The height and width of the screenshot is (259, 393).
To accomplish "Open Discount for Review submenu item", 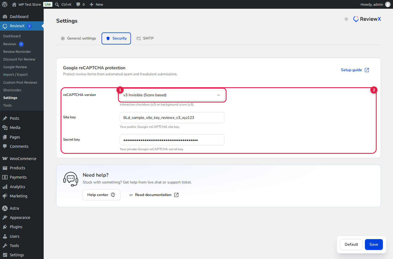I will (x=19, y=59).
